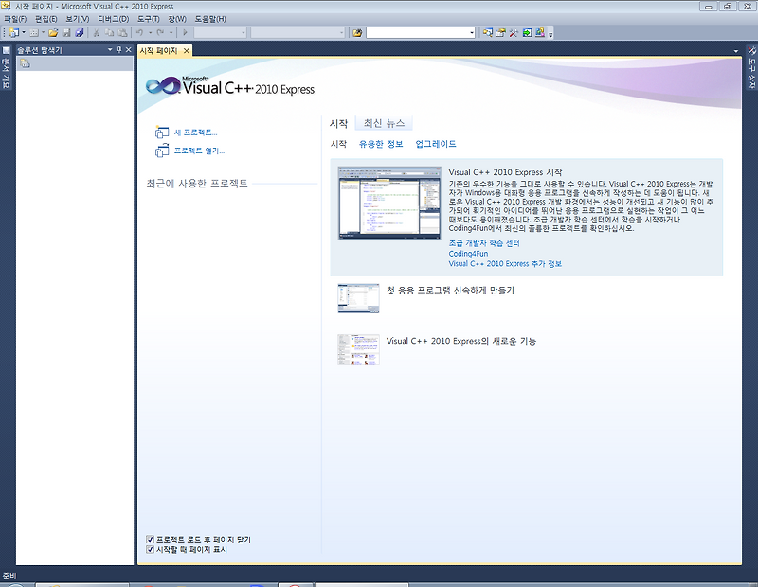Click the Add New Item toolbar icon
Image resolution: width=758 pixels, height=587 pixels.
34,33
